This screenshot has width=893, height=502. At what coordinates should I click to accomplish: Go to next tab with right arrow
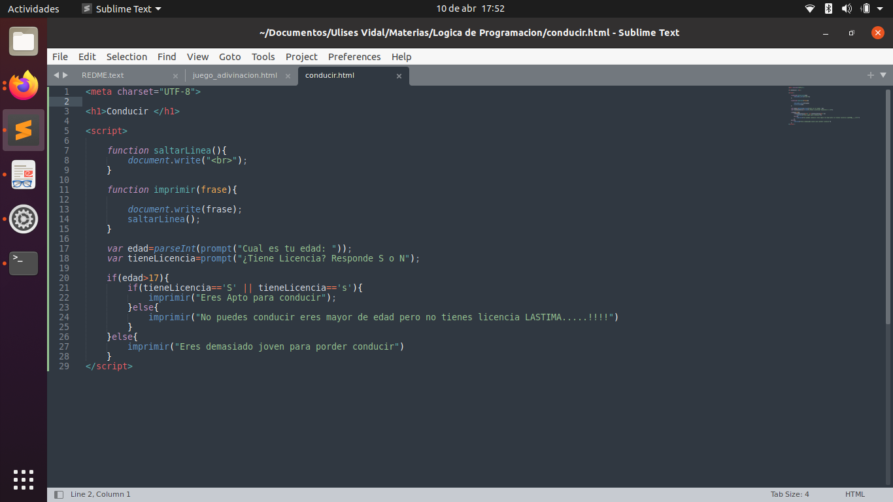(x=65, y=75)
